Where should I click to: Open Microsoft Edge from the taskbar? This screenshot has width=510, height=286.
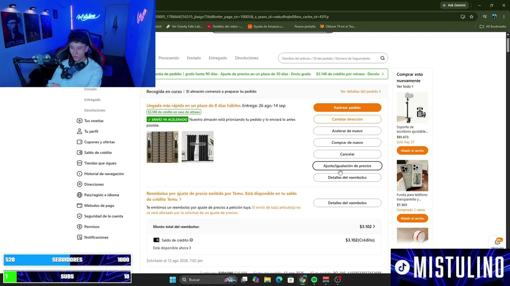click(x=279, y=280)
